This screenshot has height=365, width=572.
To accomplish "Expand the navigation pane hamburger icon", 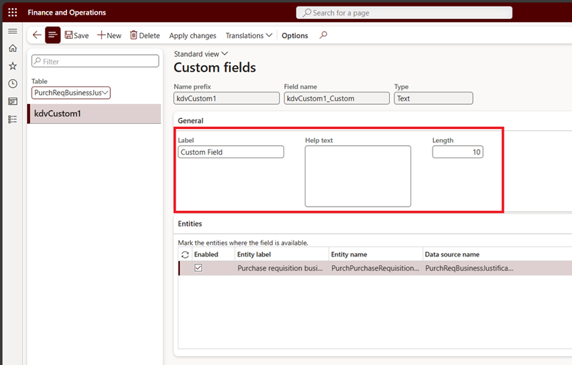I will click(x=12, y=31).
